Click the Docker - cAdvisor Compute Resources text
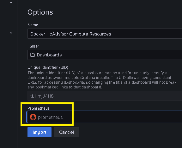 71,34
